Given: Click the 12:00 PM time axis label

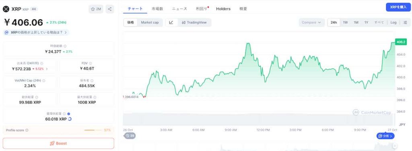Looking at the screenshot, I should pyautogui.click(x=263, y=130).
